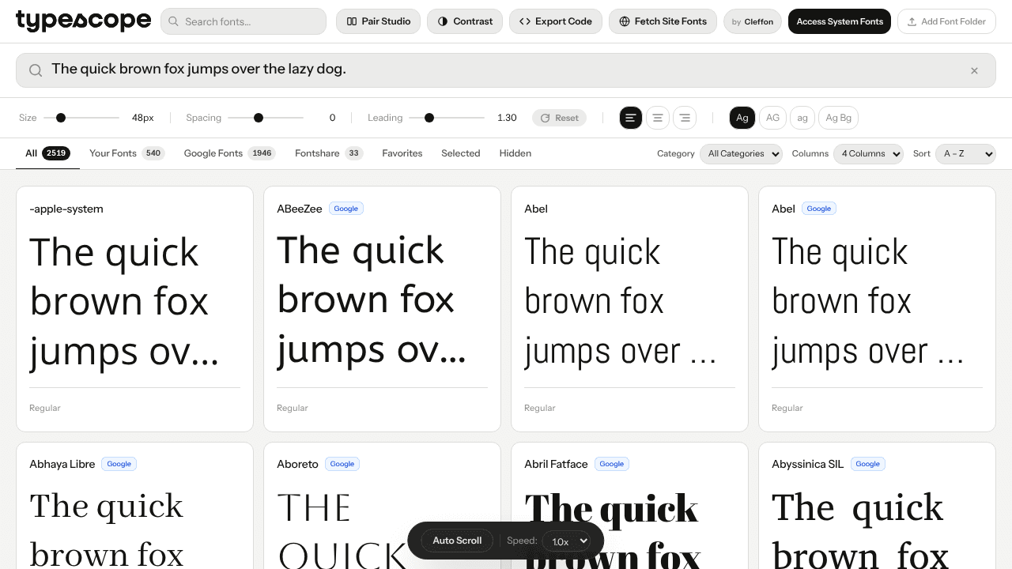Click Regular label on -apple-system card
This screenshot has height=569, width=1012.
[45, 408]
